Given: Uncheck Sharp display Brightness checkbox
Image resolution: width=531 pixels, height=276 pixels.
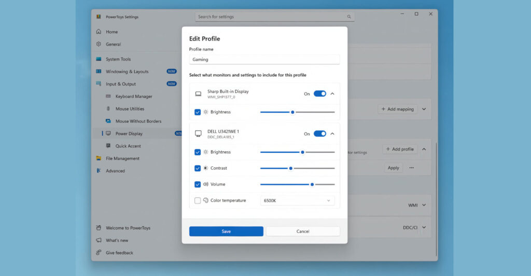Looking at the screenshot, I should tap(198, 112).
